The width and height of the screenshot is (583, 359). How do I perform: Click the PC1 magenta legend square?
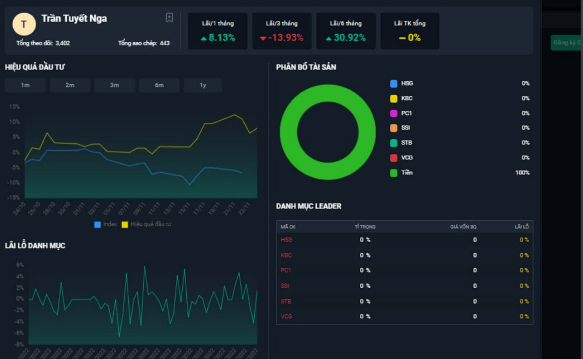tap(394, 113)
